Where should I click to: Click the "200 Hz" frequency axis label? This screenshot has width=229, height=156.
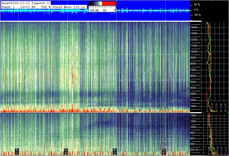pos(194,150)
